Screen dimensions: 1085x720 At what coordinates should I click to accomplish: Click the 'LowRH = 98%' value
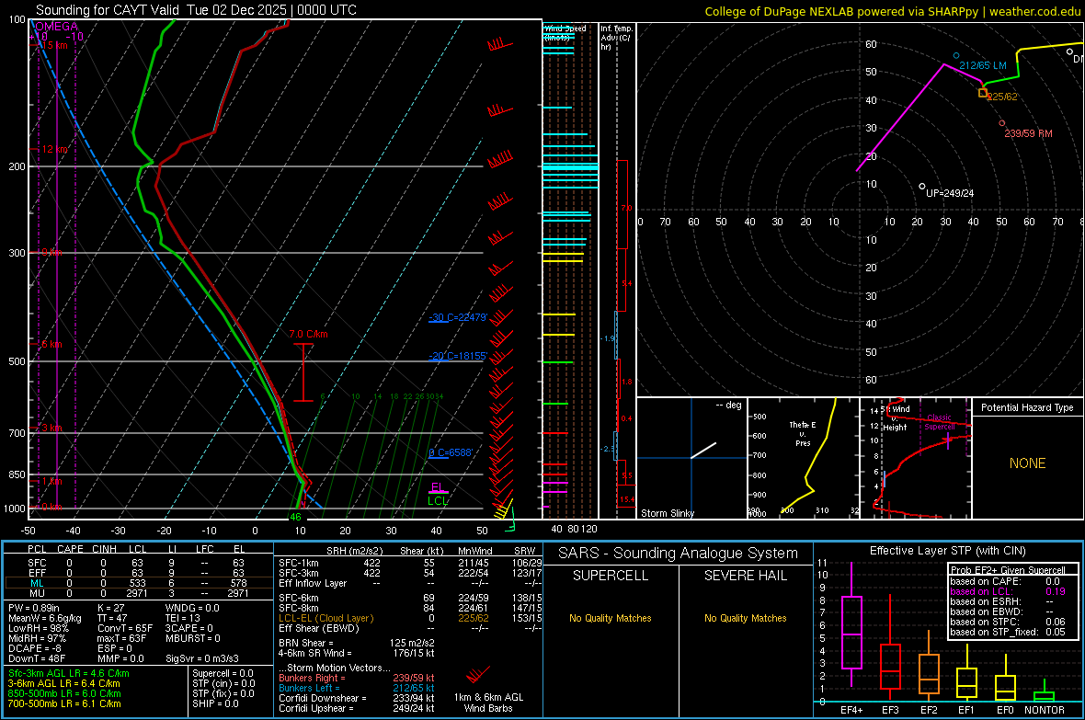pyautogui.click(x=38, y=628)
